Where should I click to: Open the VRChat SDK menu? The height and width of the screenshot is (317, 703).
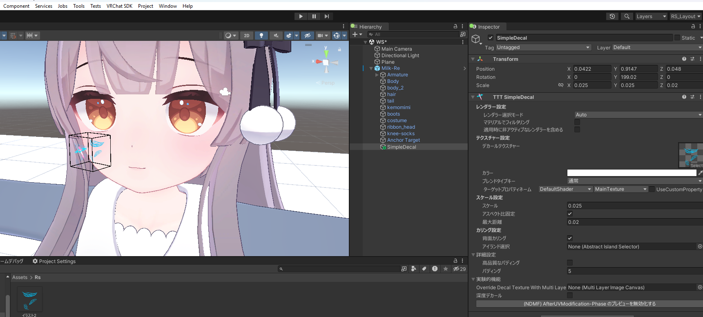119,6
